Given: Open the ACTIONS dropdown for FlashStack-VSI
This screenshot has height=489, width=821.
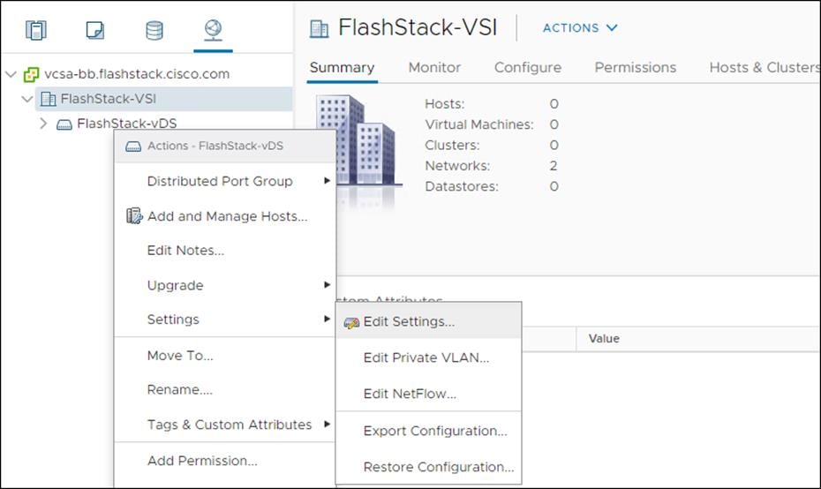Looking at the screenshot, I should click(580, 27).
